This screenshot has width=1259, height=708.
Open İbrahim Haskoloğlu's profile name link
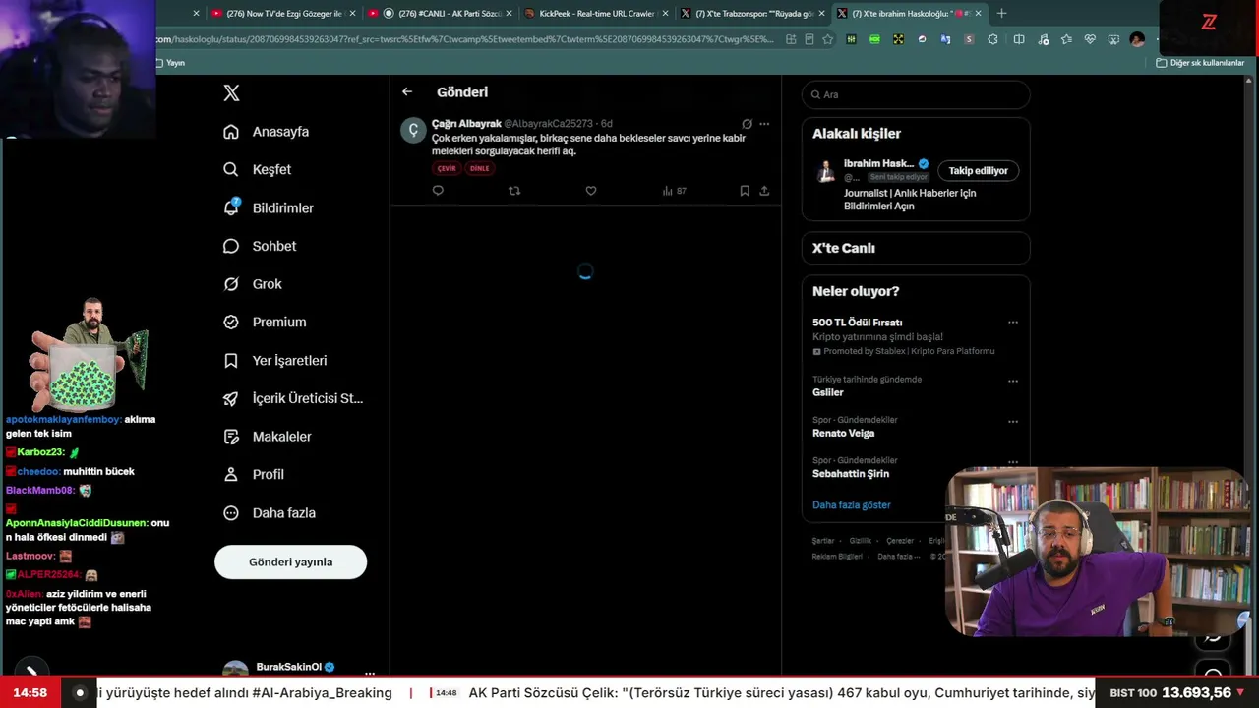click(x=878, y=163)
